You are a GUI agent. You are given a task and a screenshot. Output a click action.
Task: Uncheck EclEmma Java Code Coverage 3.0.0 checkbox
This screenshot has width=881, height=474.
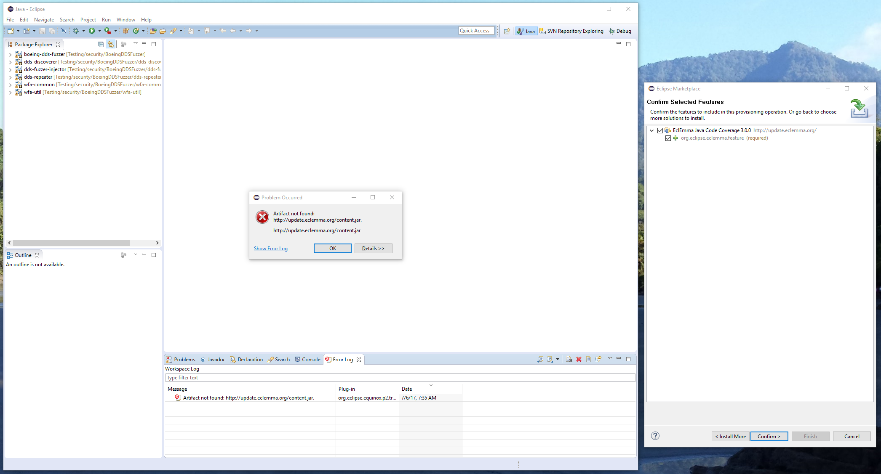pyautogui.click(x=660, y=130)
